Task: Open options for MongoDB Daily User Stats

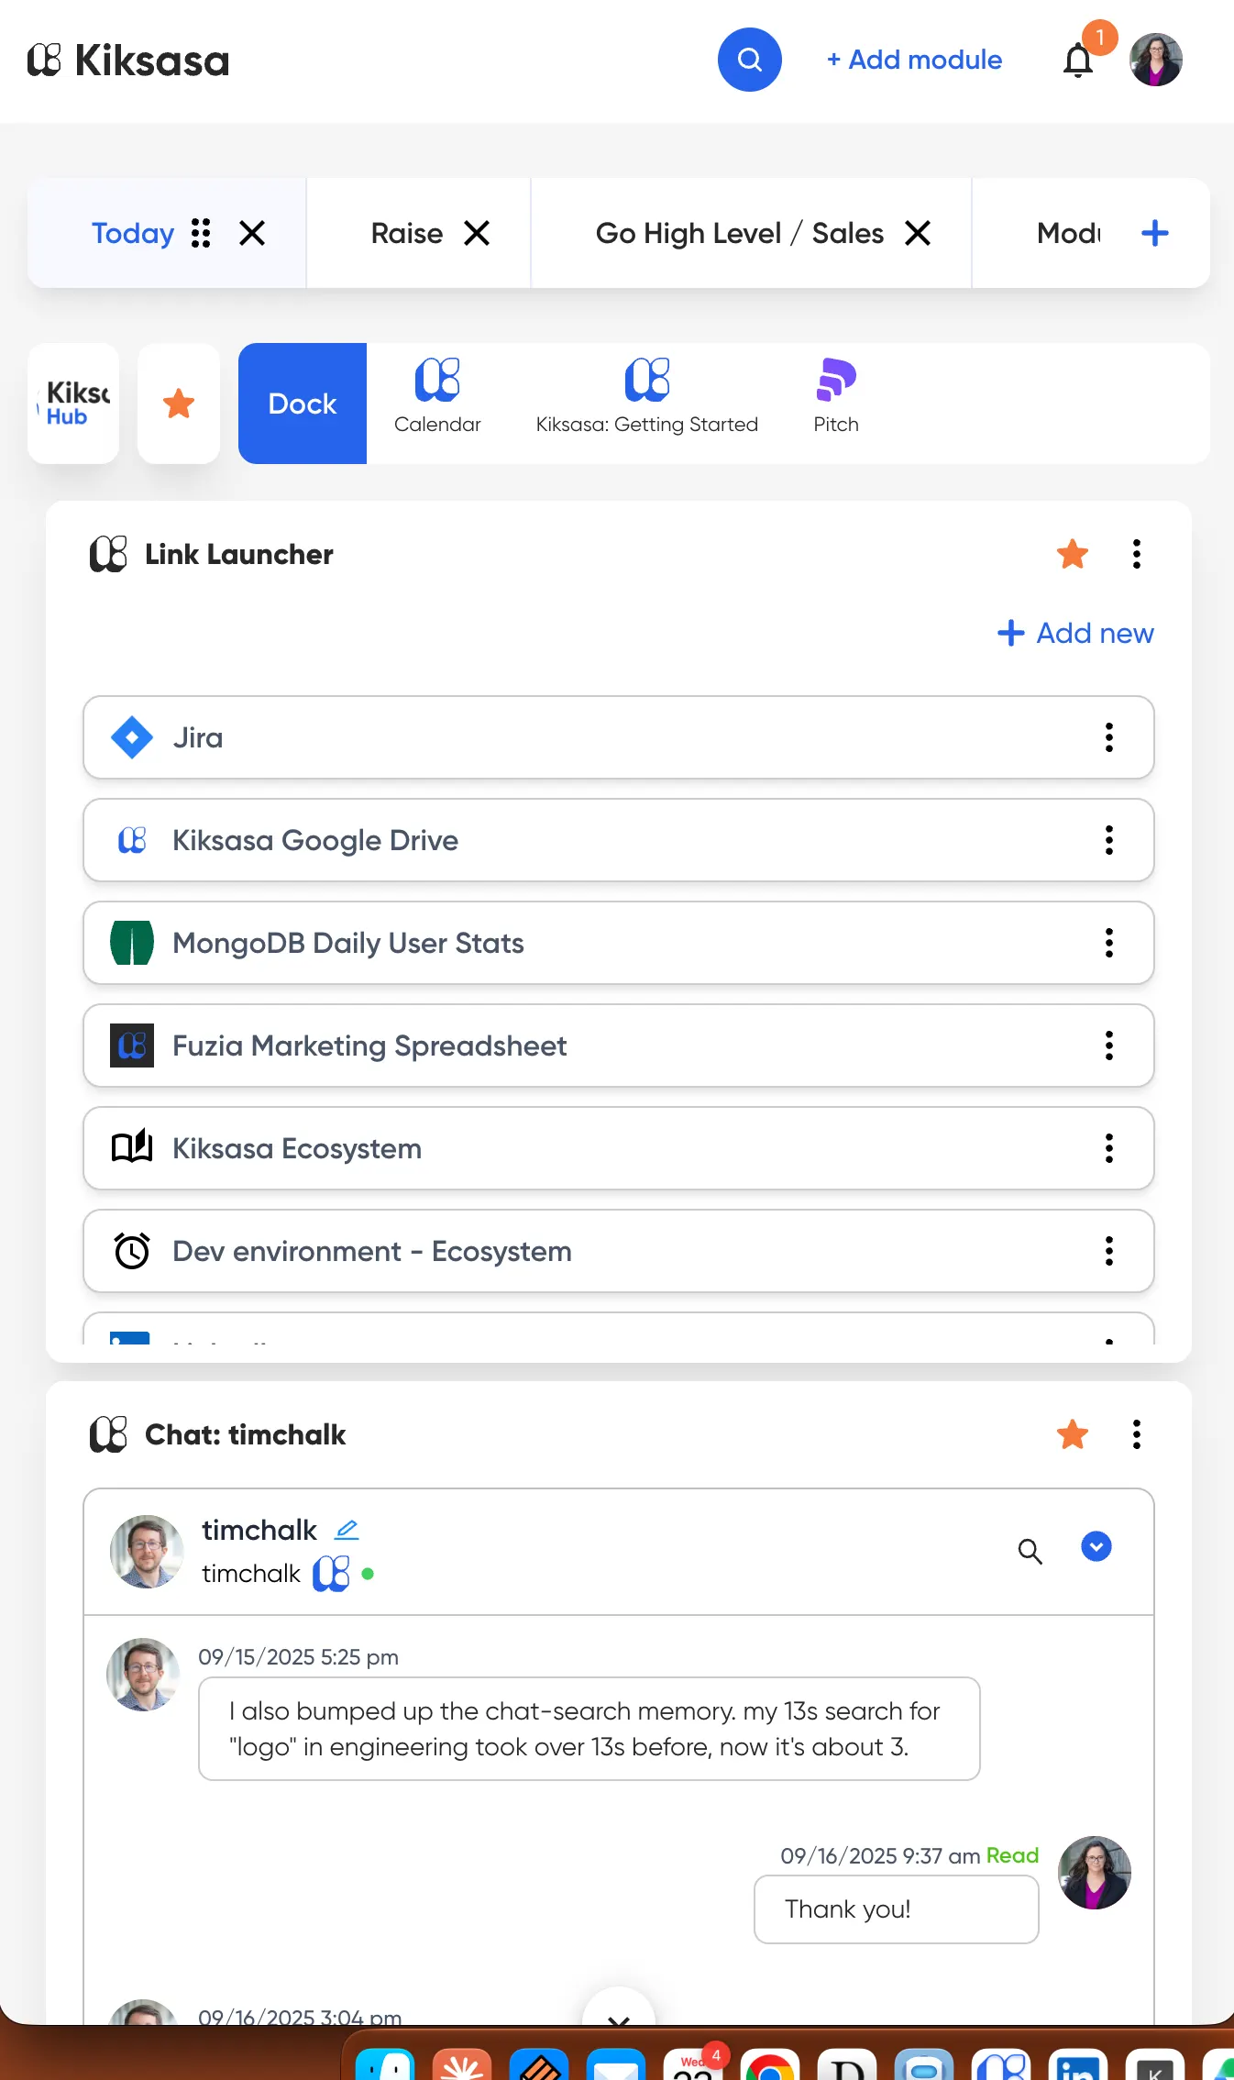Action: (1109, 943)
